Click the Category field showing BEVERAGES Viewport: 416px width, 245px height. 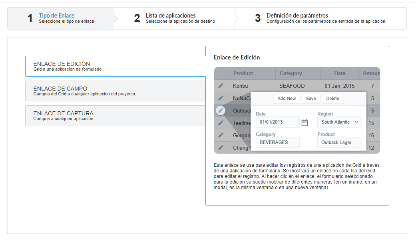[277, 142]
